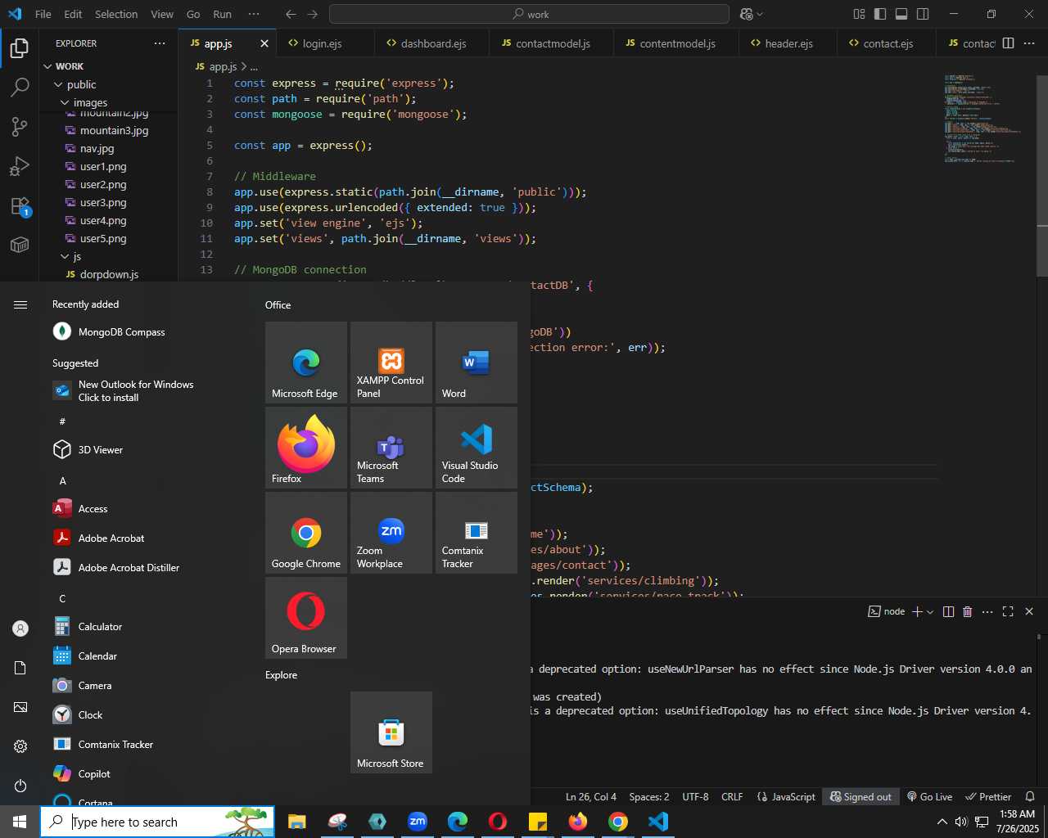The width and height of the screenshot is (1048, 838).
Task: Open the Search view in activity bar
Action: 20,88
